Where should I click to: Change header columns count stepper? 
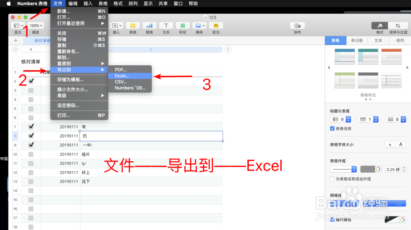coord(349,119)
